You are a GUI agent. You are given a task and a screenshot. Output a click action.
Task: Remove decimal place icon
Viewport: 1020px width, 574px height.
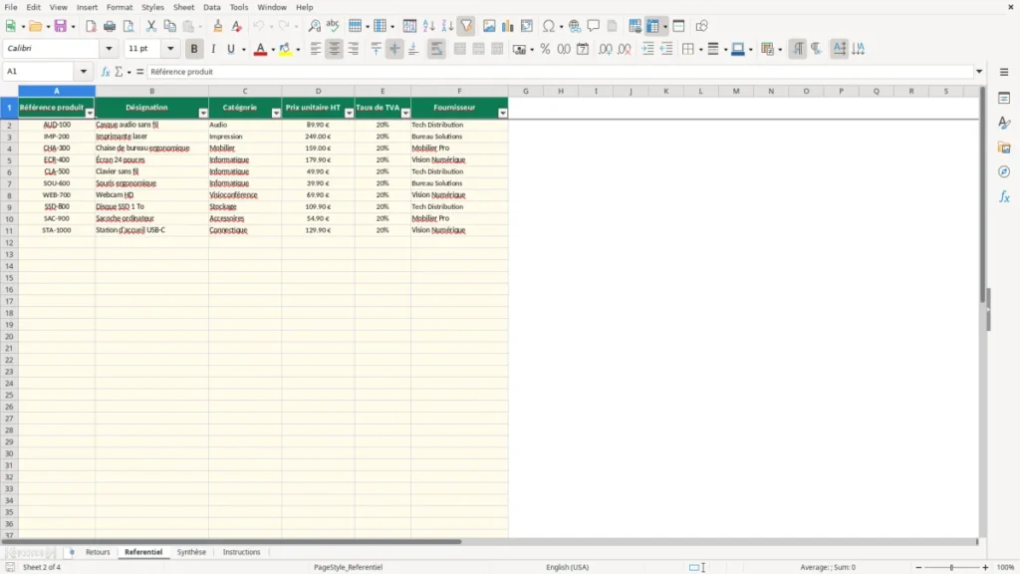click(x=625, y=49)
